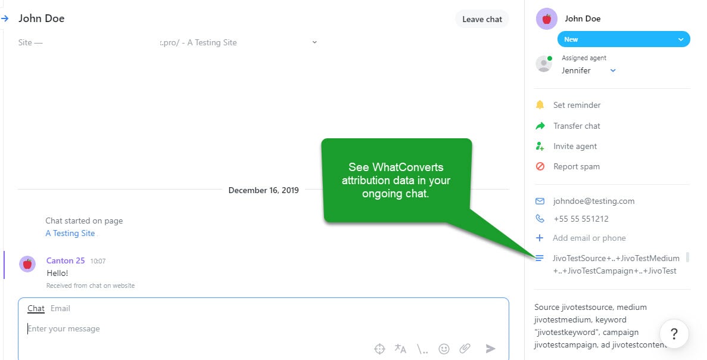
Task: Click the John Doe apple avatar in sidebar
Action: coord(547,19)
